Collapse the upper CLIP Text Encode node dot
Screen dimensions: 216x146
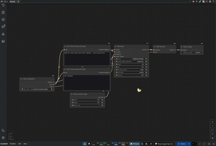point(65,46)
